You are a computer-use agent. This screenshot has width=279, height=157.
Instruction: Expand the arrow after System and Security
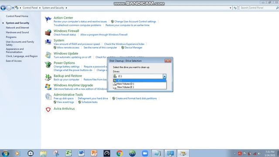tap(66, 8)
